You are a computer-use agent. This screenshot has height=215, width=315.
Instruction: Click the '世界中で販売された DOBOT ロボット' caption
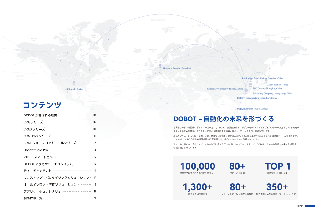point(198,173)
